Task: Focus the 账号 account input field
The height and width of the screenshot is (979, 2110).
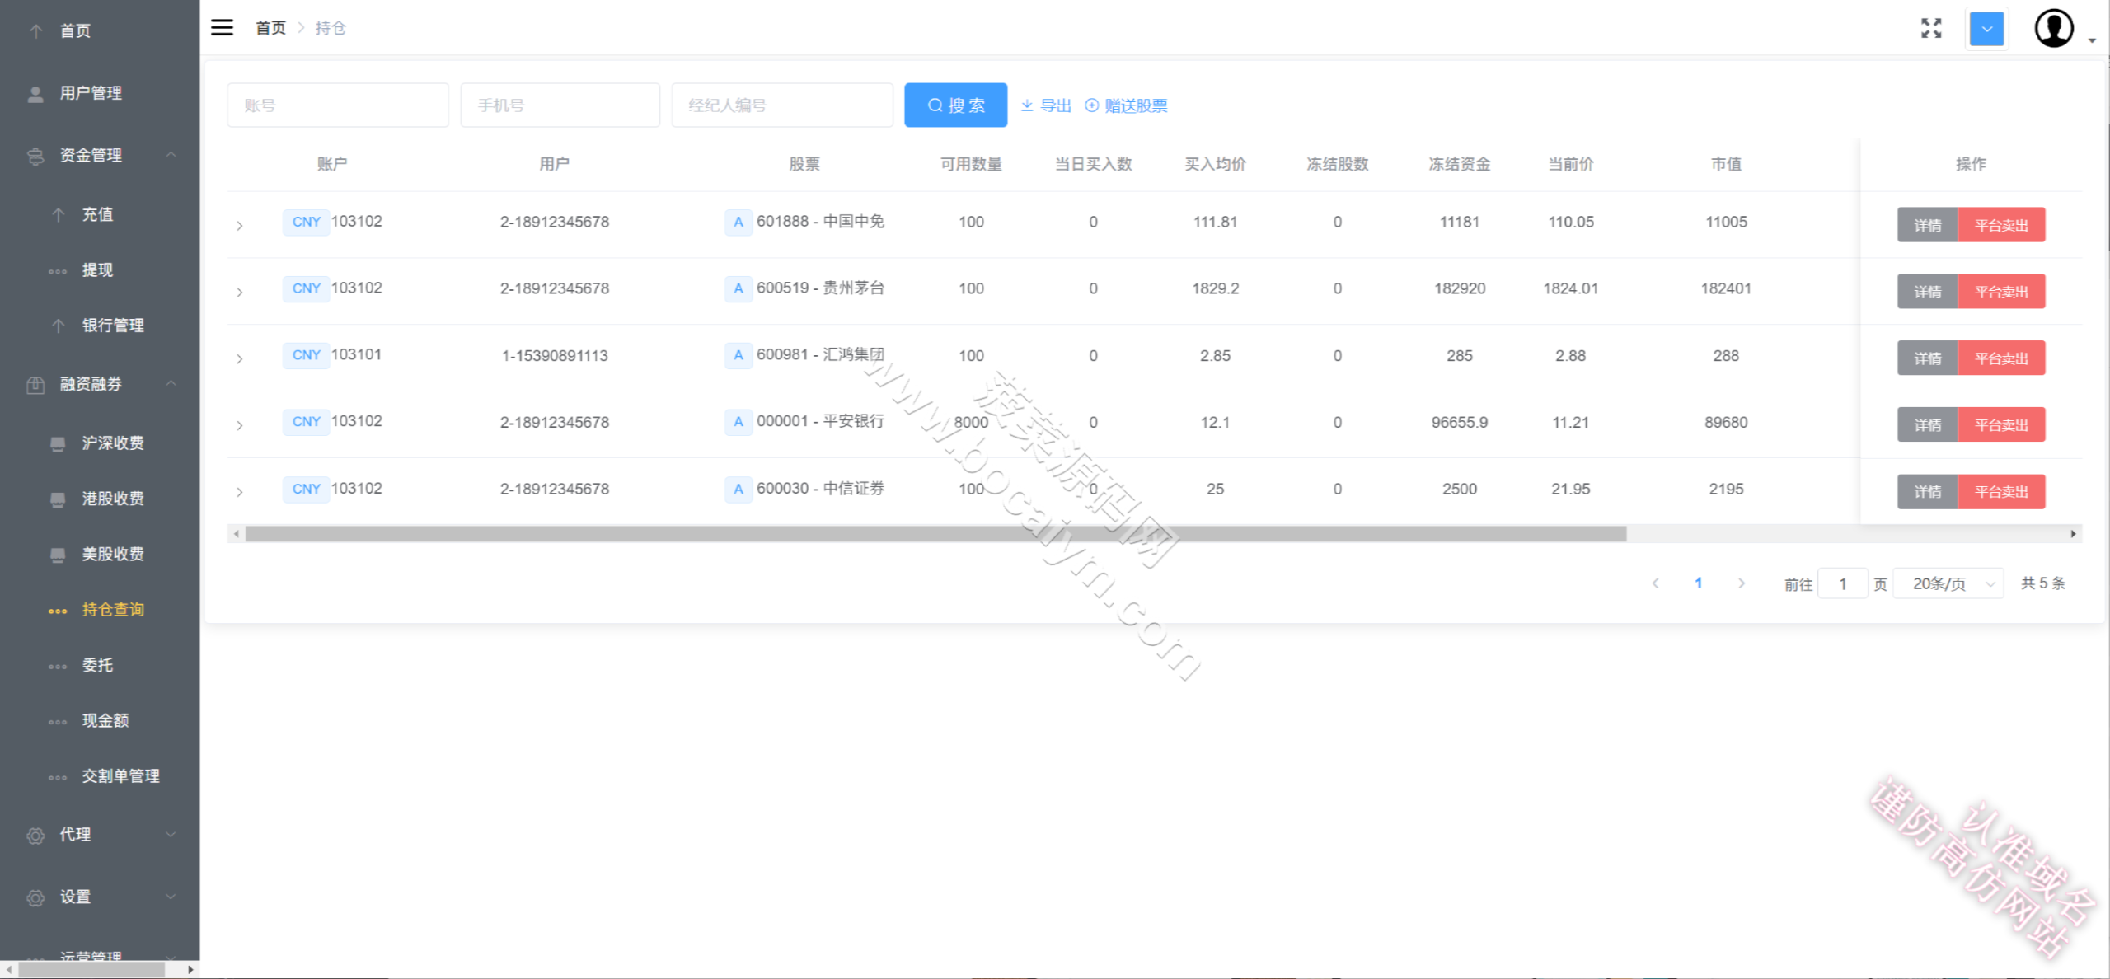Action: [338, 105]
